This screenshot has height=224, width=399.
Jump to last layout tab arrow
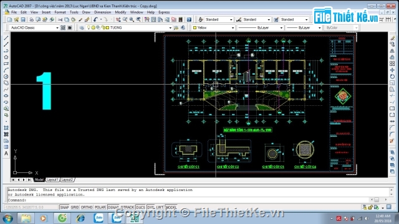pyautogui.click(x=29, y=180)
